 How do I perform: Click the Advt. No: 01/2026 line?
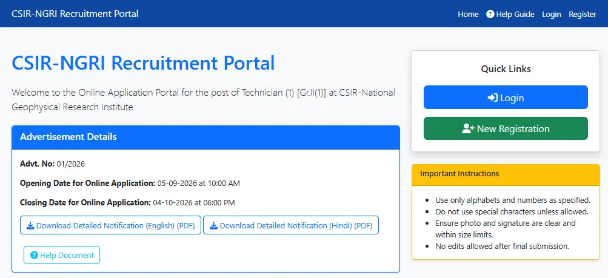click(52, 164)
